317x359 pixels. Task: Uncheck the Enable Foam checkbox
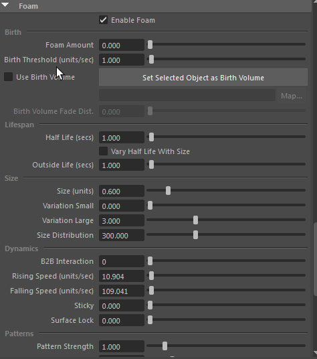click(x=103, y=20)
